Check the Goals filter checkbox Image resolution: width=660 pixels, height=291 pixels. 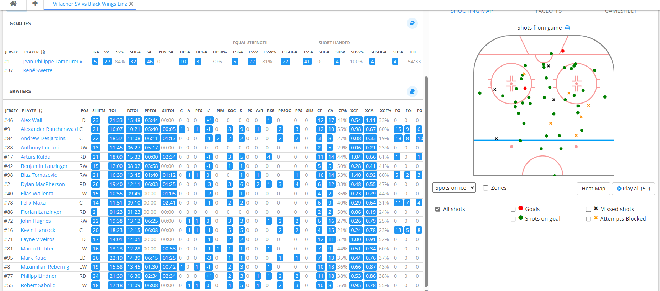(x=513, y=209)
